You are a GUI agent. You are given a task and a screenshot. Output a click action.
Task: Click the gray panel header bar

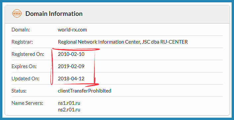coord(117,14)
